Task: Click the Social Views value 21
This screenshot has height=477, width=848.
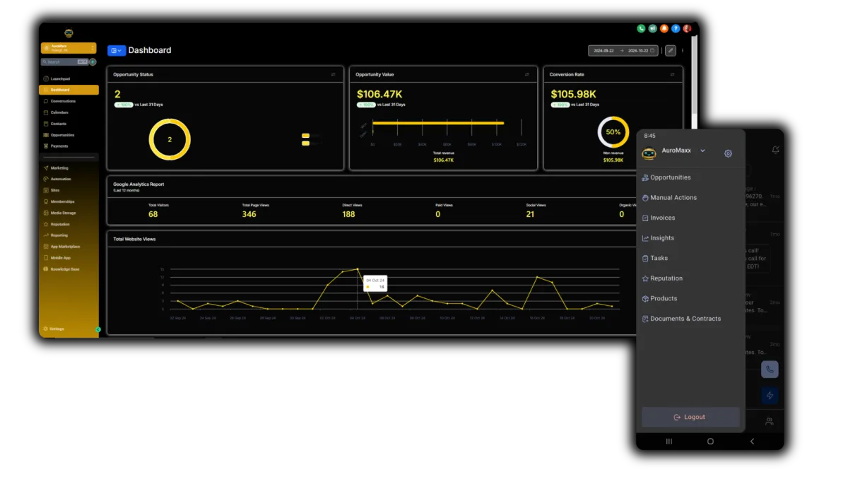Action: [530, 214]
